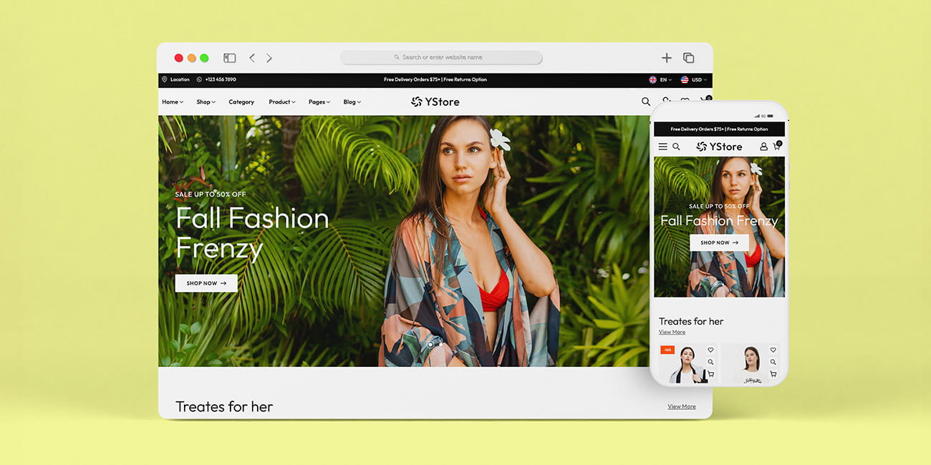Expand the Pages menu in desktop navigation

(x=319, y=102)
